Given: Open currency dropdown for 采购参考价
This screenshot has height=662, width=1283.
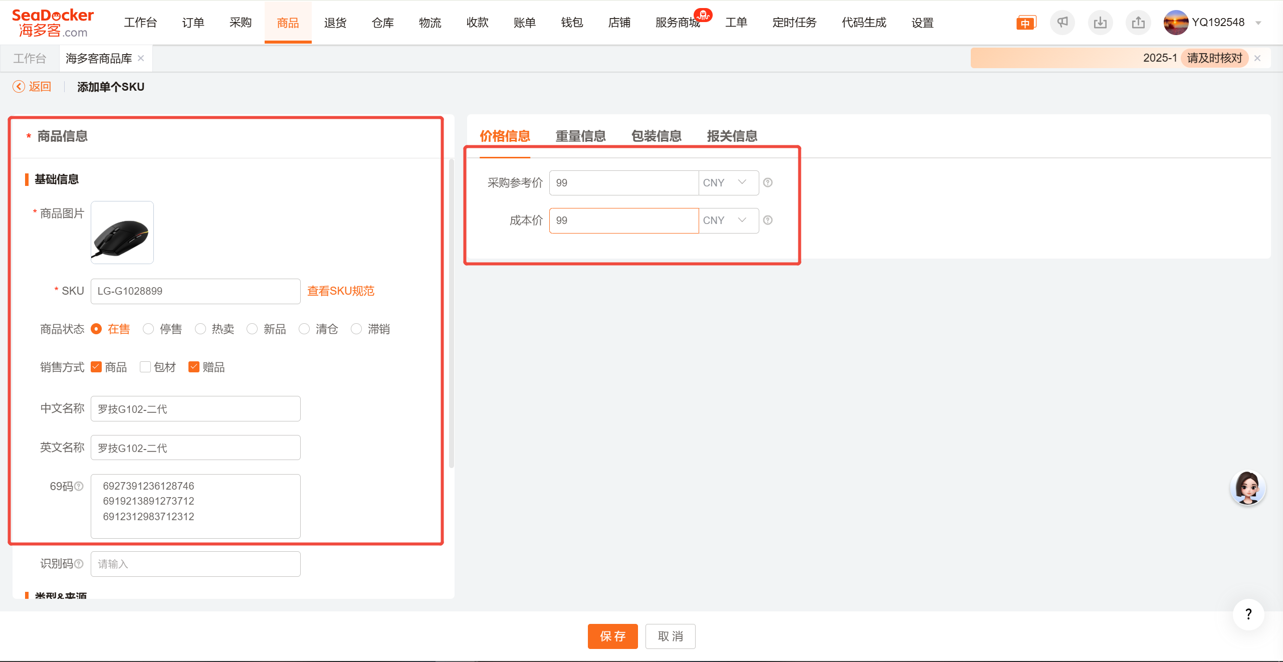Looking at the screenshot, I should [728, 182].
